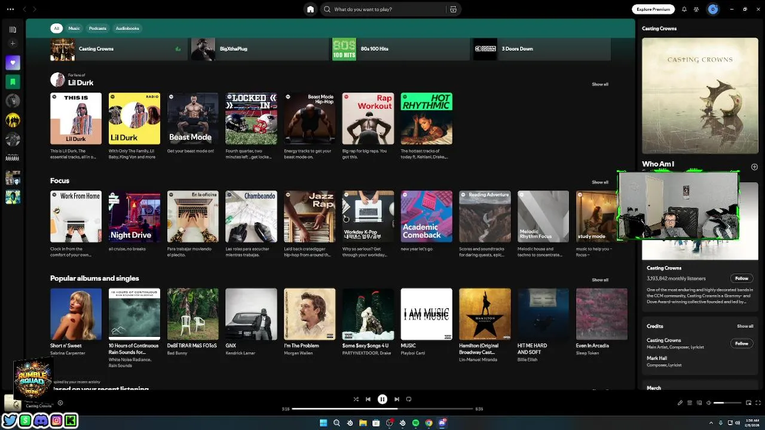The height and width of the screenshot is (430, 765).
Task: Open the three-dot app menu
Action: tap(10, 9)
